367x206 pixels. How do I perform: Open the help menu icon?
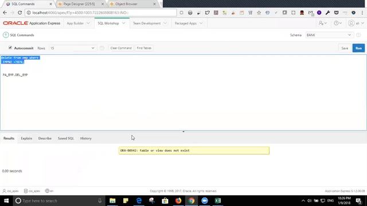coord(338,23)
